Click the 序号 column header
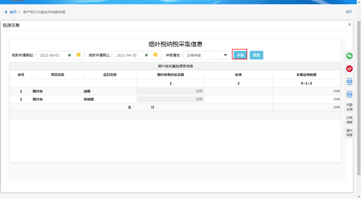Screen dimensions: 361x199 pyautogui.click(x=21, y=75)
